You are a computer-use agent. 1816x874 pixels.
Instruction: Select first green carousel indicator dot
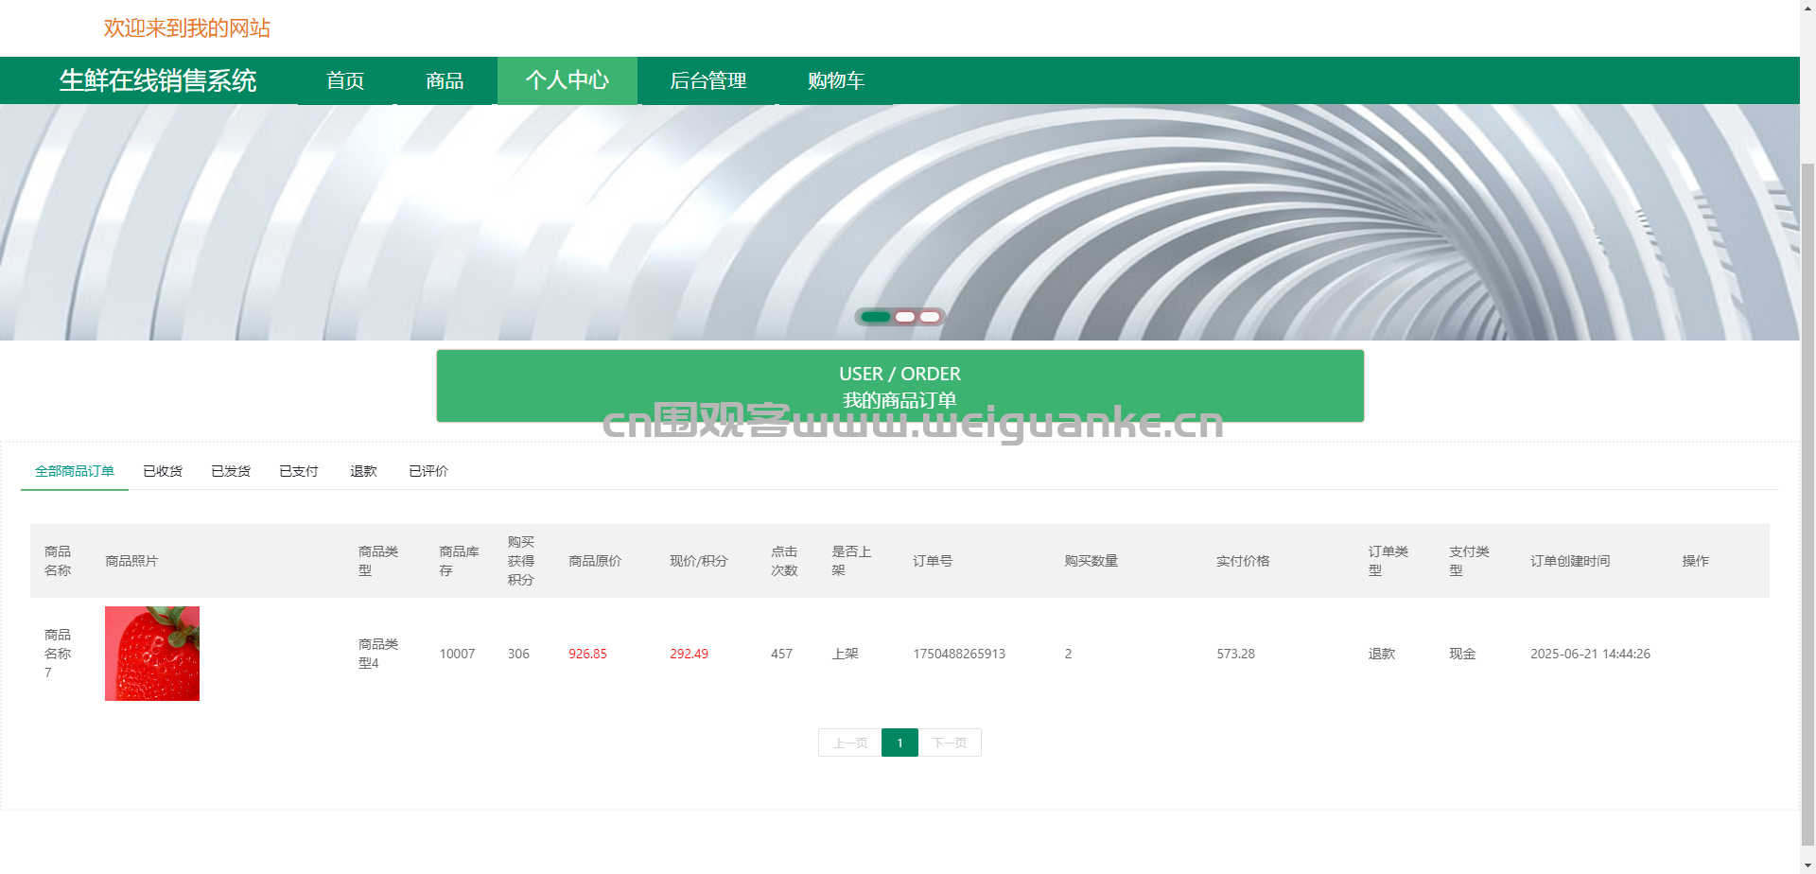876,317
